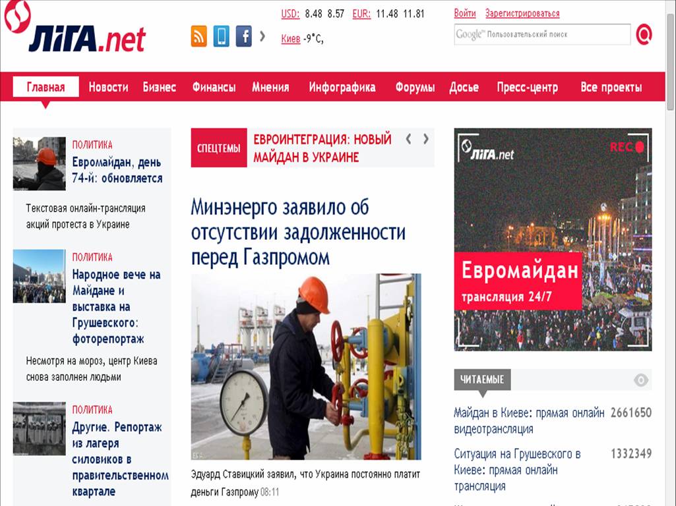Focus the Google custom search field
This screenshot has width=676, height=506.
542,34
